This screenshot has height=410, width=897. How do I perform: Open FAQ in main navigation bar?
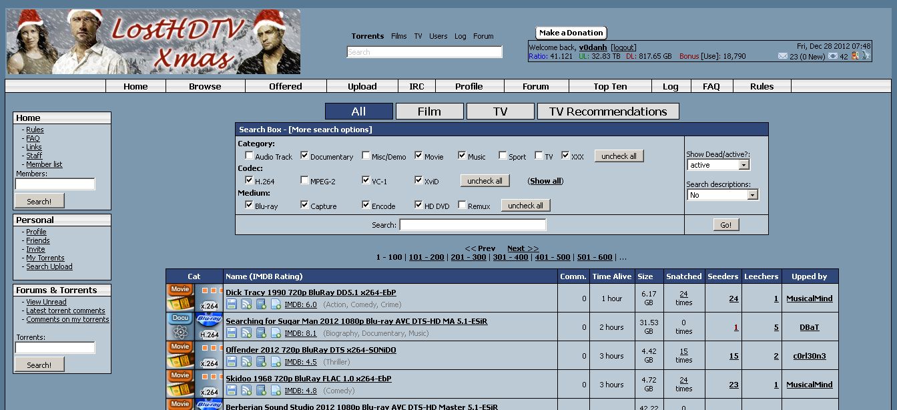pyautogui.click(x=711, y=86)
